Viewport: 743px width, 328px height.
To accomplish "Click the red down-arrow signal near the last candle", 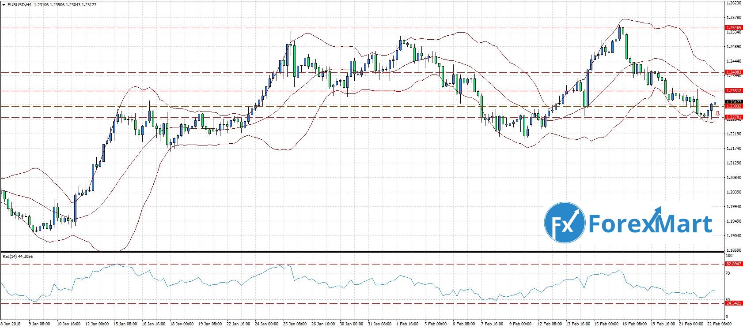I will [x=718, y=114].
